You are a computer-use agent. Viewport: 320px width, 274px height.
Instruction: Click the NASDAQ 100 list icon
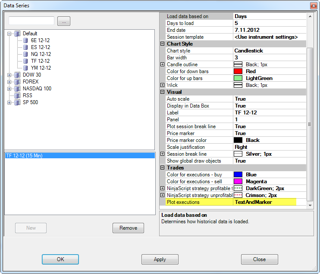(x=17, y=89)
